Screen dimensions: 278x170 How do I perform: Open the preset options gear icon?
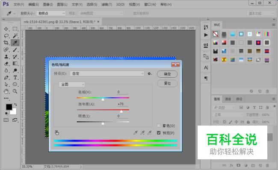pos(150,73)
